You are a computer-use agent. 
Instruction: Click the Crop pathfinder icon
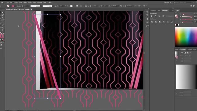164,22
